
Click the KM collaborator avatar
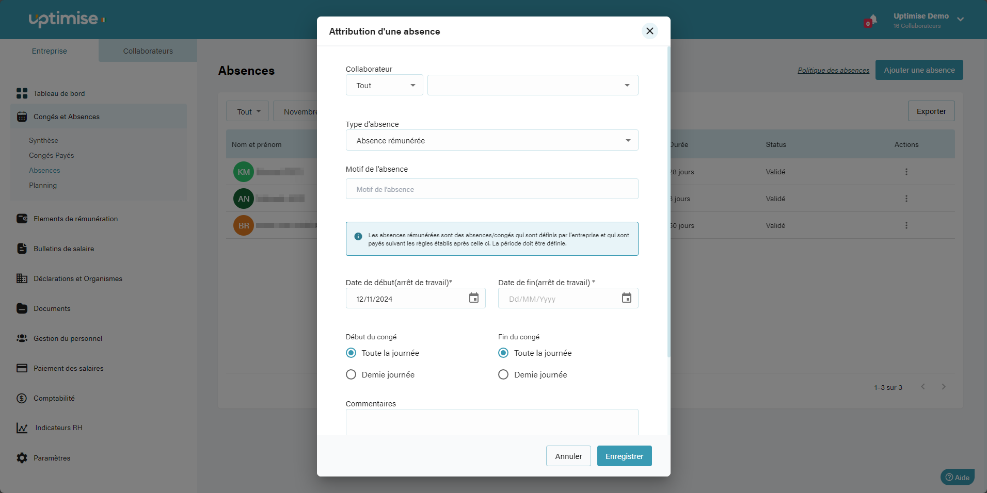point(244,172)
